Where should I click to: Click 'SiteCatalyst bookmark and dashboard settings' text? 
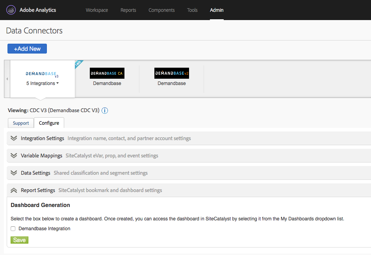pyautogui.click(x=110, y=190)
